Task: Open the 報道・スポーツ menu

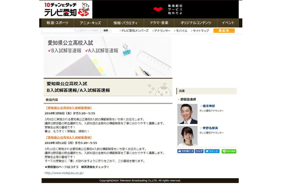Action: click(x=57, y=23)
